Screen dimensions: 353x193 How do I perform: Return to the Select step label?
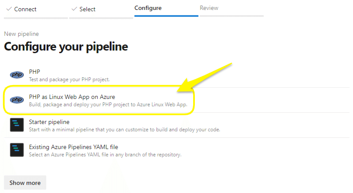87,9
